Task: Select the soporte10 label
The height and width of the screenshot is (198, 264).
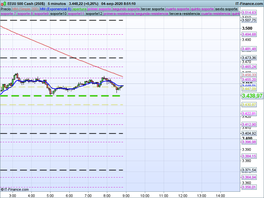Action: tap(58, 14)
